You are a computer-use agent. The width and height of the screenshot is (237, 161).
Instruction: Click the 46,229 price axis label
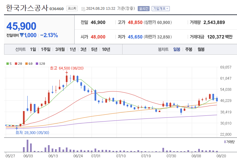(226, 101)
